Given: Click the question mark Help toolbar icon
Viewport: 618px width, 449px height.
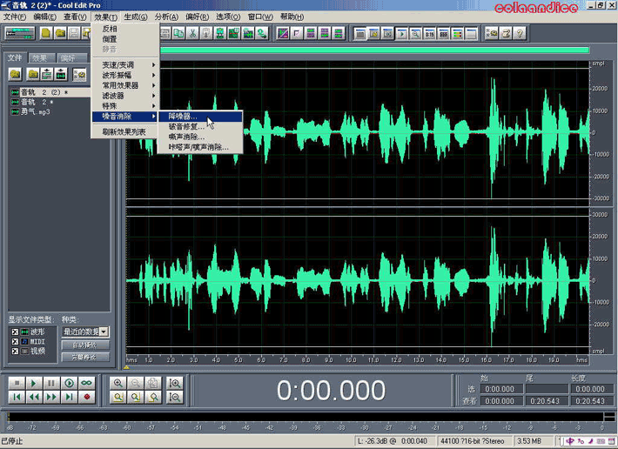Looking at the screenshot, I should [520, 34].
